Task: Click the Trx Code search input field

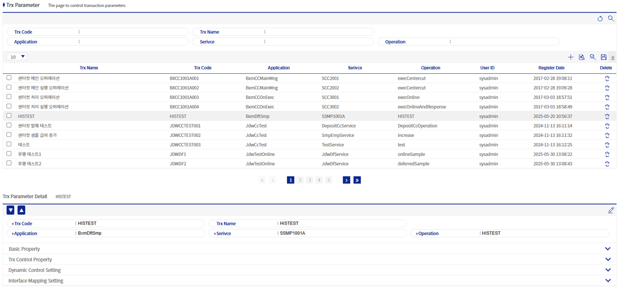Action: (132, 32)
